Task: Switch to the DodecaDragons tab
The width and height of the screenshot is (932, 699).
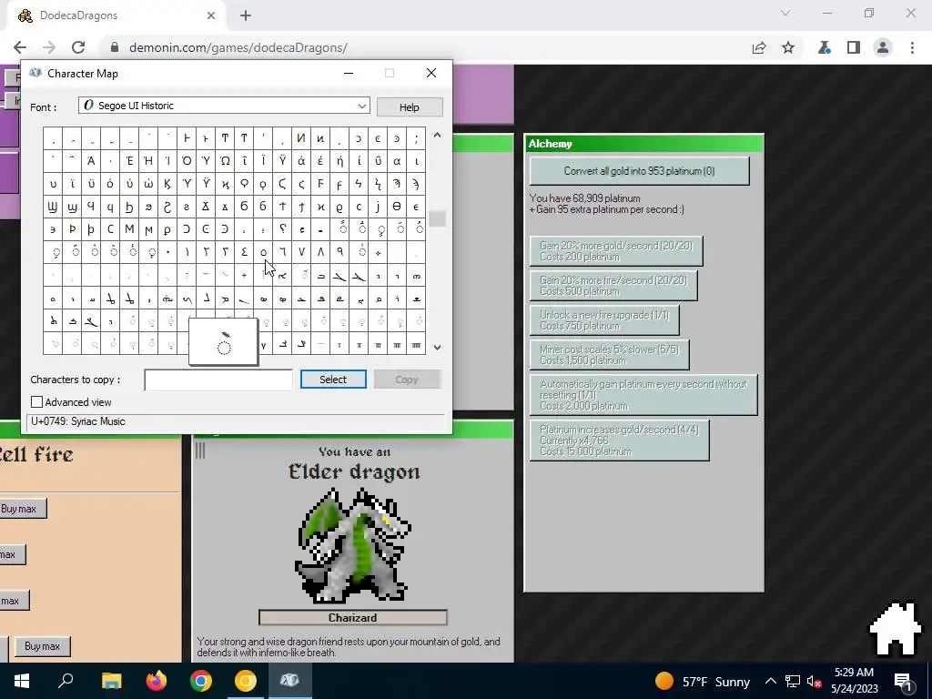Action: [116, 15]
